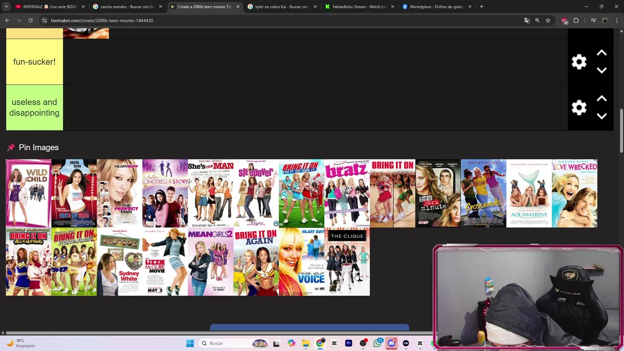Select the Sleepover poster

coord(256,193)
